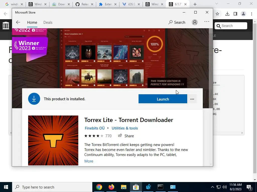Open File Explorer from taskbar

[x=123, y=187]
